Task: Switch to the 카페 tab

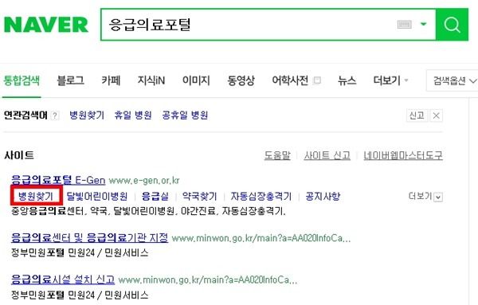Action: (111, 80)
